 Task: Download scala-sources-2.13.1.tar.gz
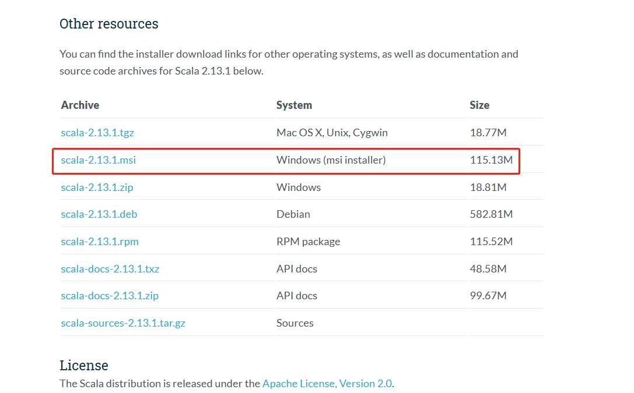coord(123,323)
